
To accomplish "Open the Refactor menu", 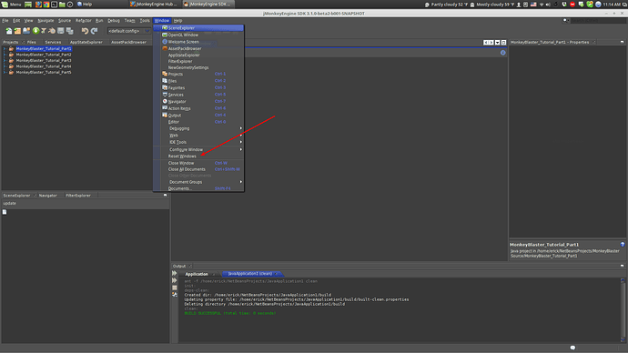I will pos(84,20).
